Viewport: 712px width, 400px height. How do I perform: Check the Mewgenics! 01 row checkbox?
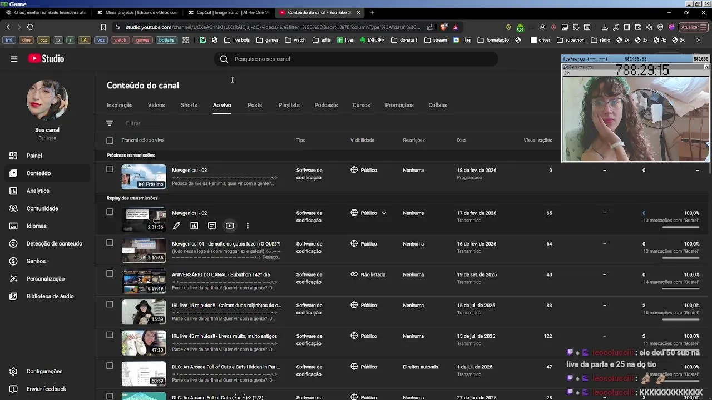click(110, 242)
